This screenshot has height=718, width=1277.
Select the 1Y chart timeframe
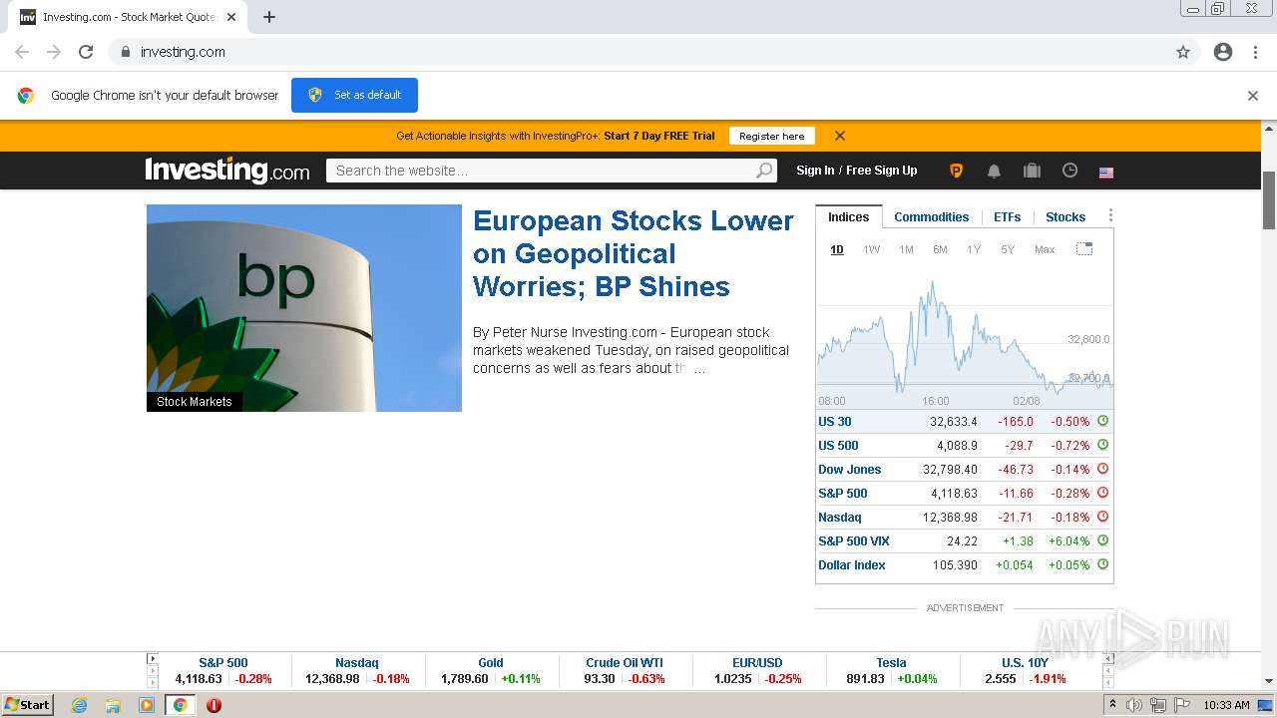[974, 249]
